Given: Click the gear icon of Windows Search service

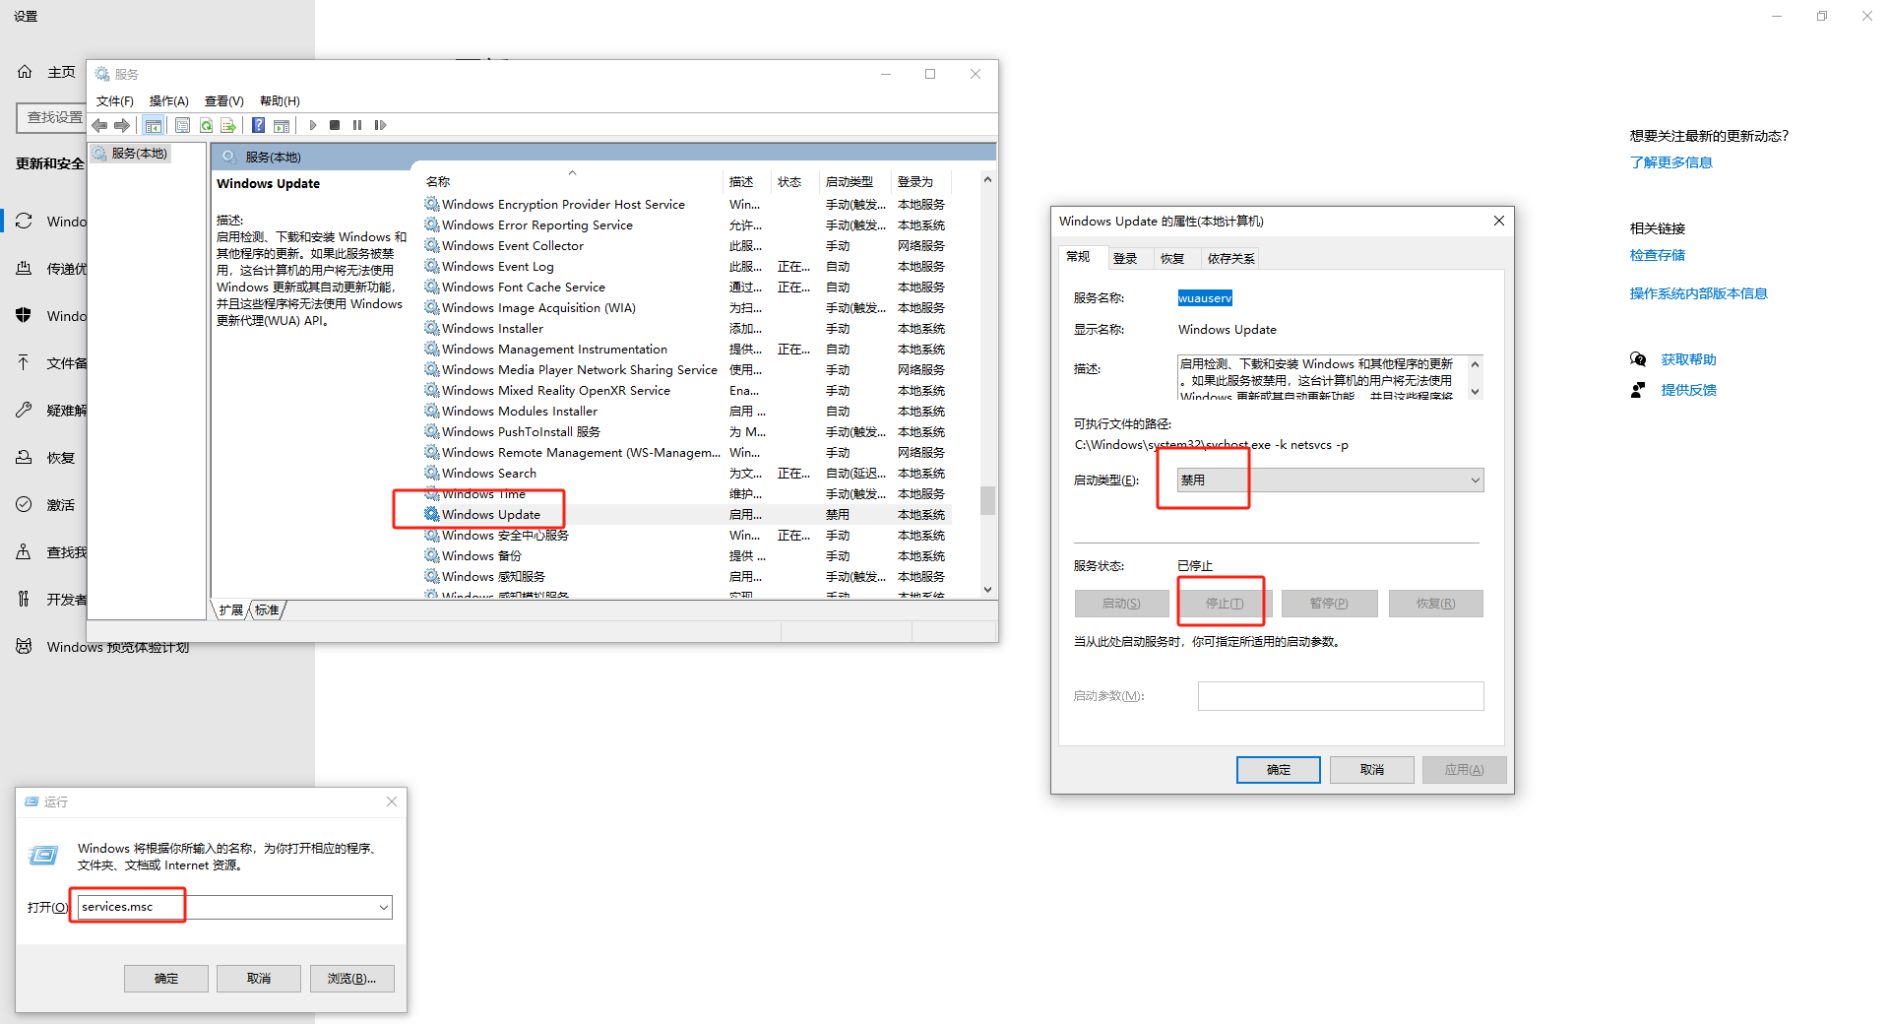Looking at the screenshot, I should 432,473.
